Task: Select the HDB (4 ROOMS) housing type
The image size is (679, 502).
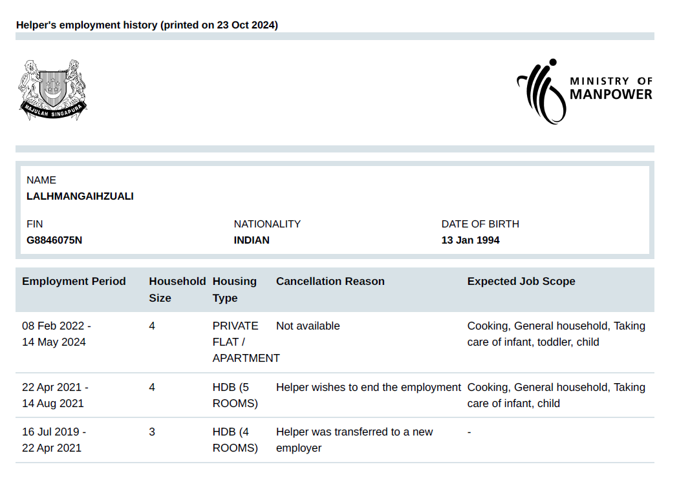Action: click(x=235, y=440)
